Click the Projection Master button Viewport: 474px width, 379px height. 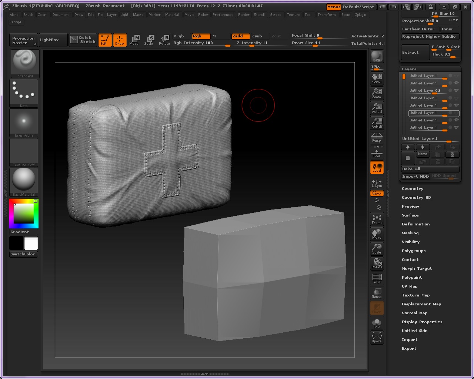23,40
